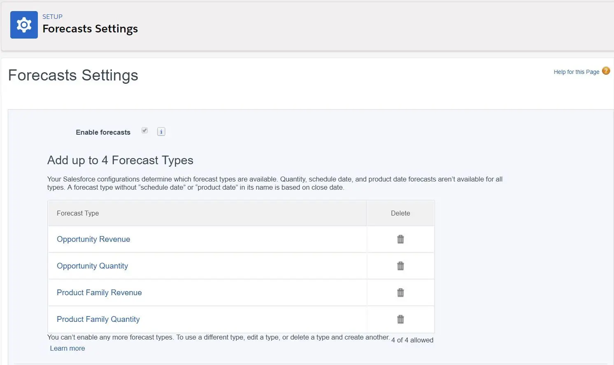
Task: Click the Enable forecasts label
Action: pyautogui.click(x=103, y=132)
